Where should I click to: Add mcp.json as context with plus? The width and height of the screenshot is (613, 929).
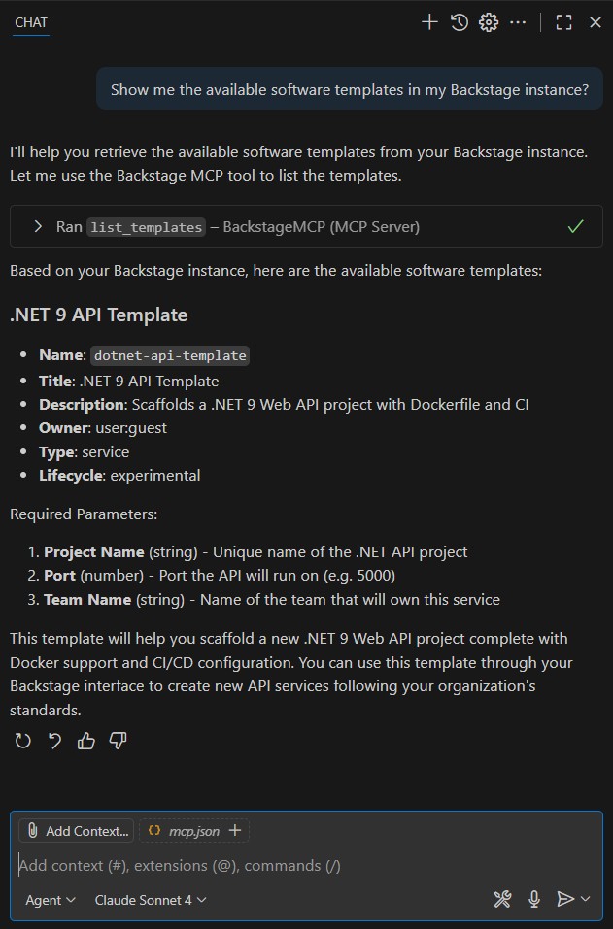point(235,830)
